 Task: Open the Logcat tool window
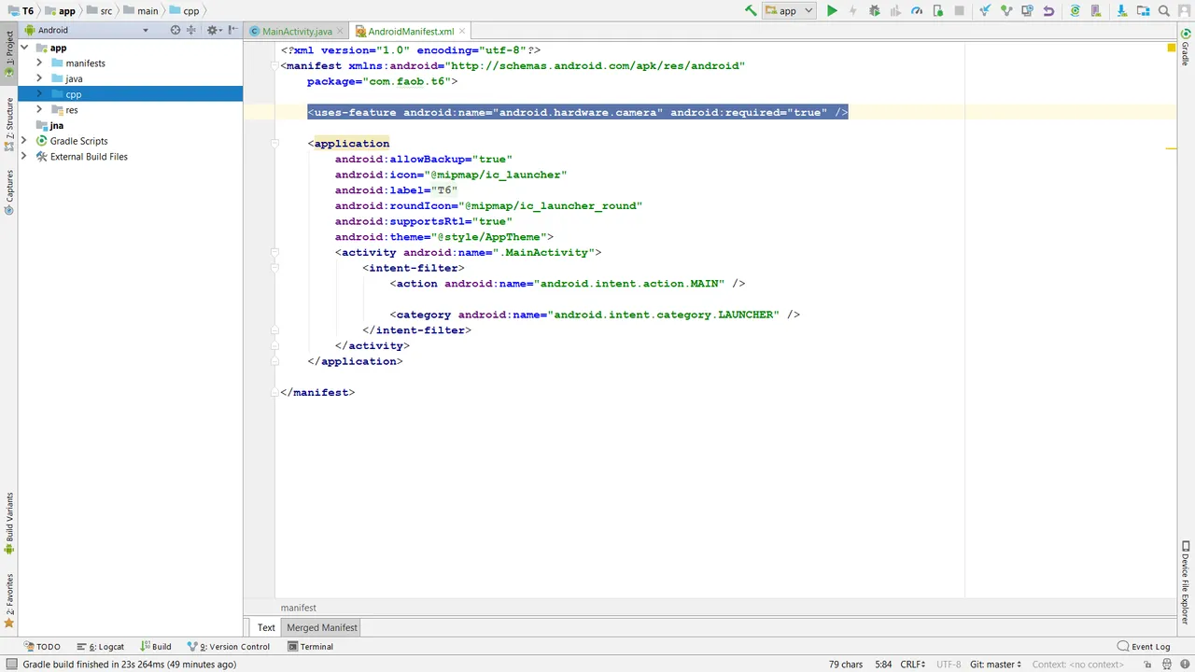[101, 647]
